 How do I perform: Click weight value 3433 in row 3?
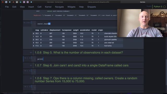pyautogui.click(x=75, y=43)
